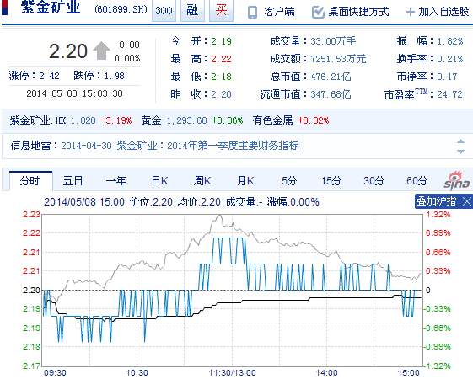Click the gold price 1,293.60
Image resolution: width=473 pixels, height=379 pixels.
[x=186, y=120]
